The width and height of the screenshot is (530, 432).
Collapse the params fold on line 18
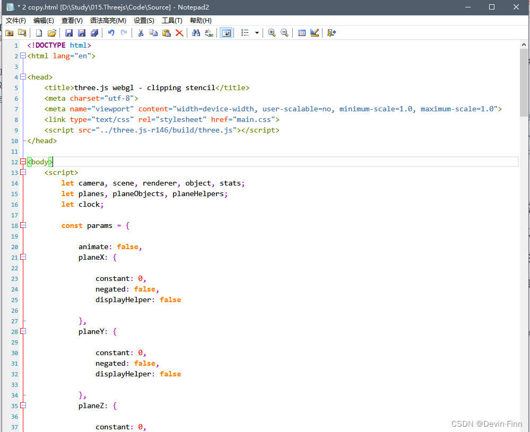pos(23,225)
